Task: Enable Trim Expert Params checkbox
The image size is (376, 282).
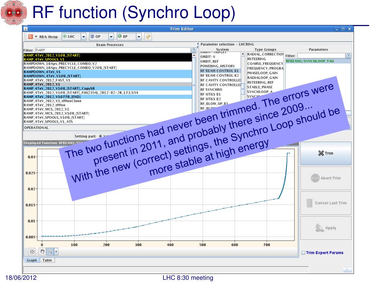Action: 303,253
